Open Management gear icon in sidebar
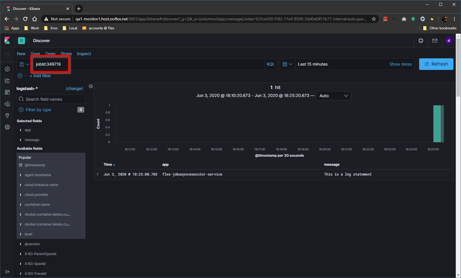Screen dimensions: 461x278 coord(7,127)
